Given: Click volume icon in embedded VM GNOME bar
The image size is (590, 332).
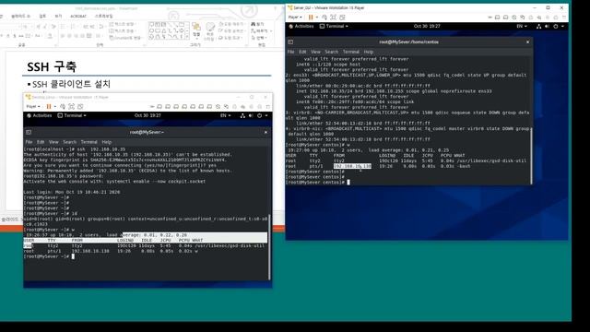Looking at the screenshot, I should pyautogui.click(x=251, y=115).
